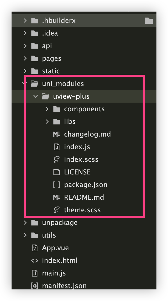Expand the pages folder arrow
This screenshot has height=301, width=168.
25,58
